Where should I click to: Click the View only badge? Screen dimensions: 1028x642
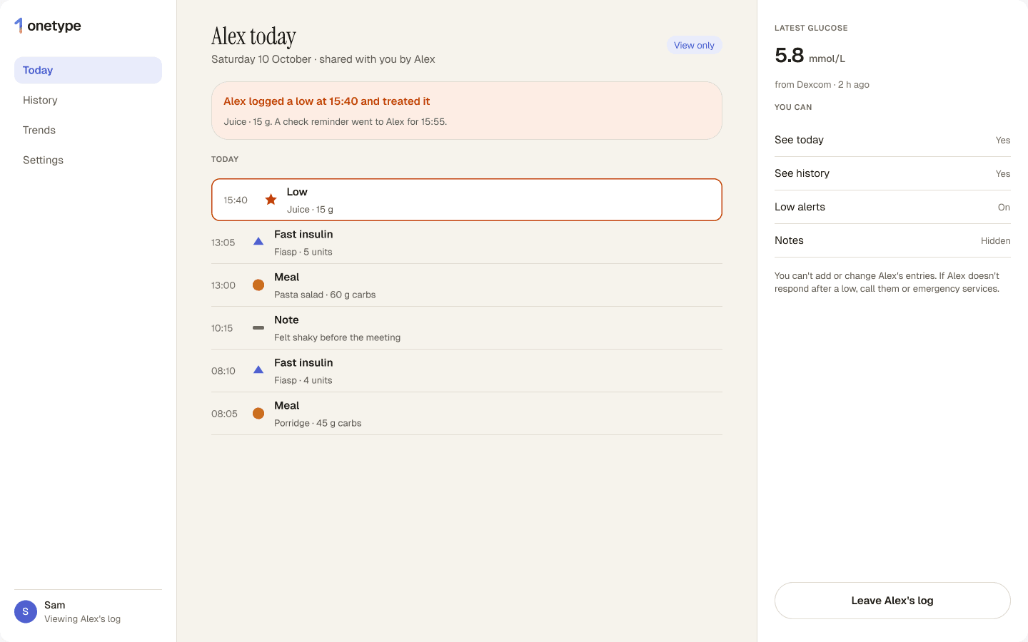pos(694,45)
